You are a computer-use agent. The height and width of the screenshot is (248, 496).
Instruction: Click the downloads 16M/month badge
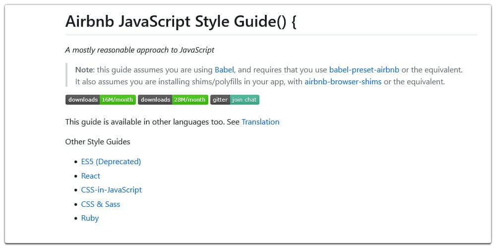click(101, 100)
